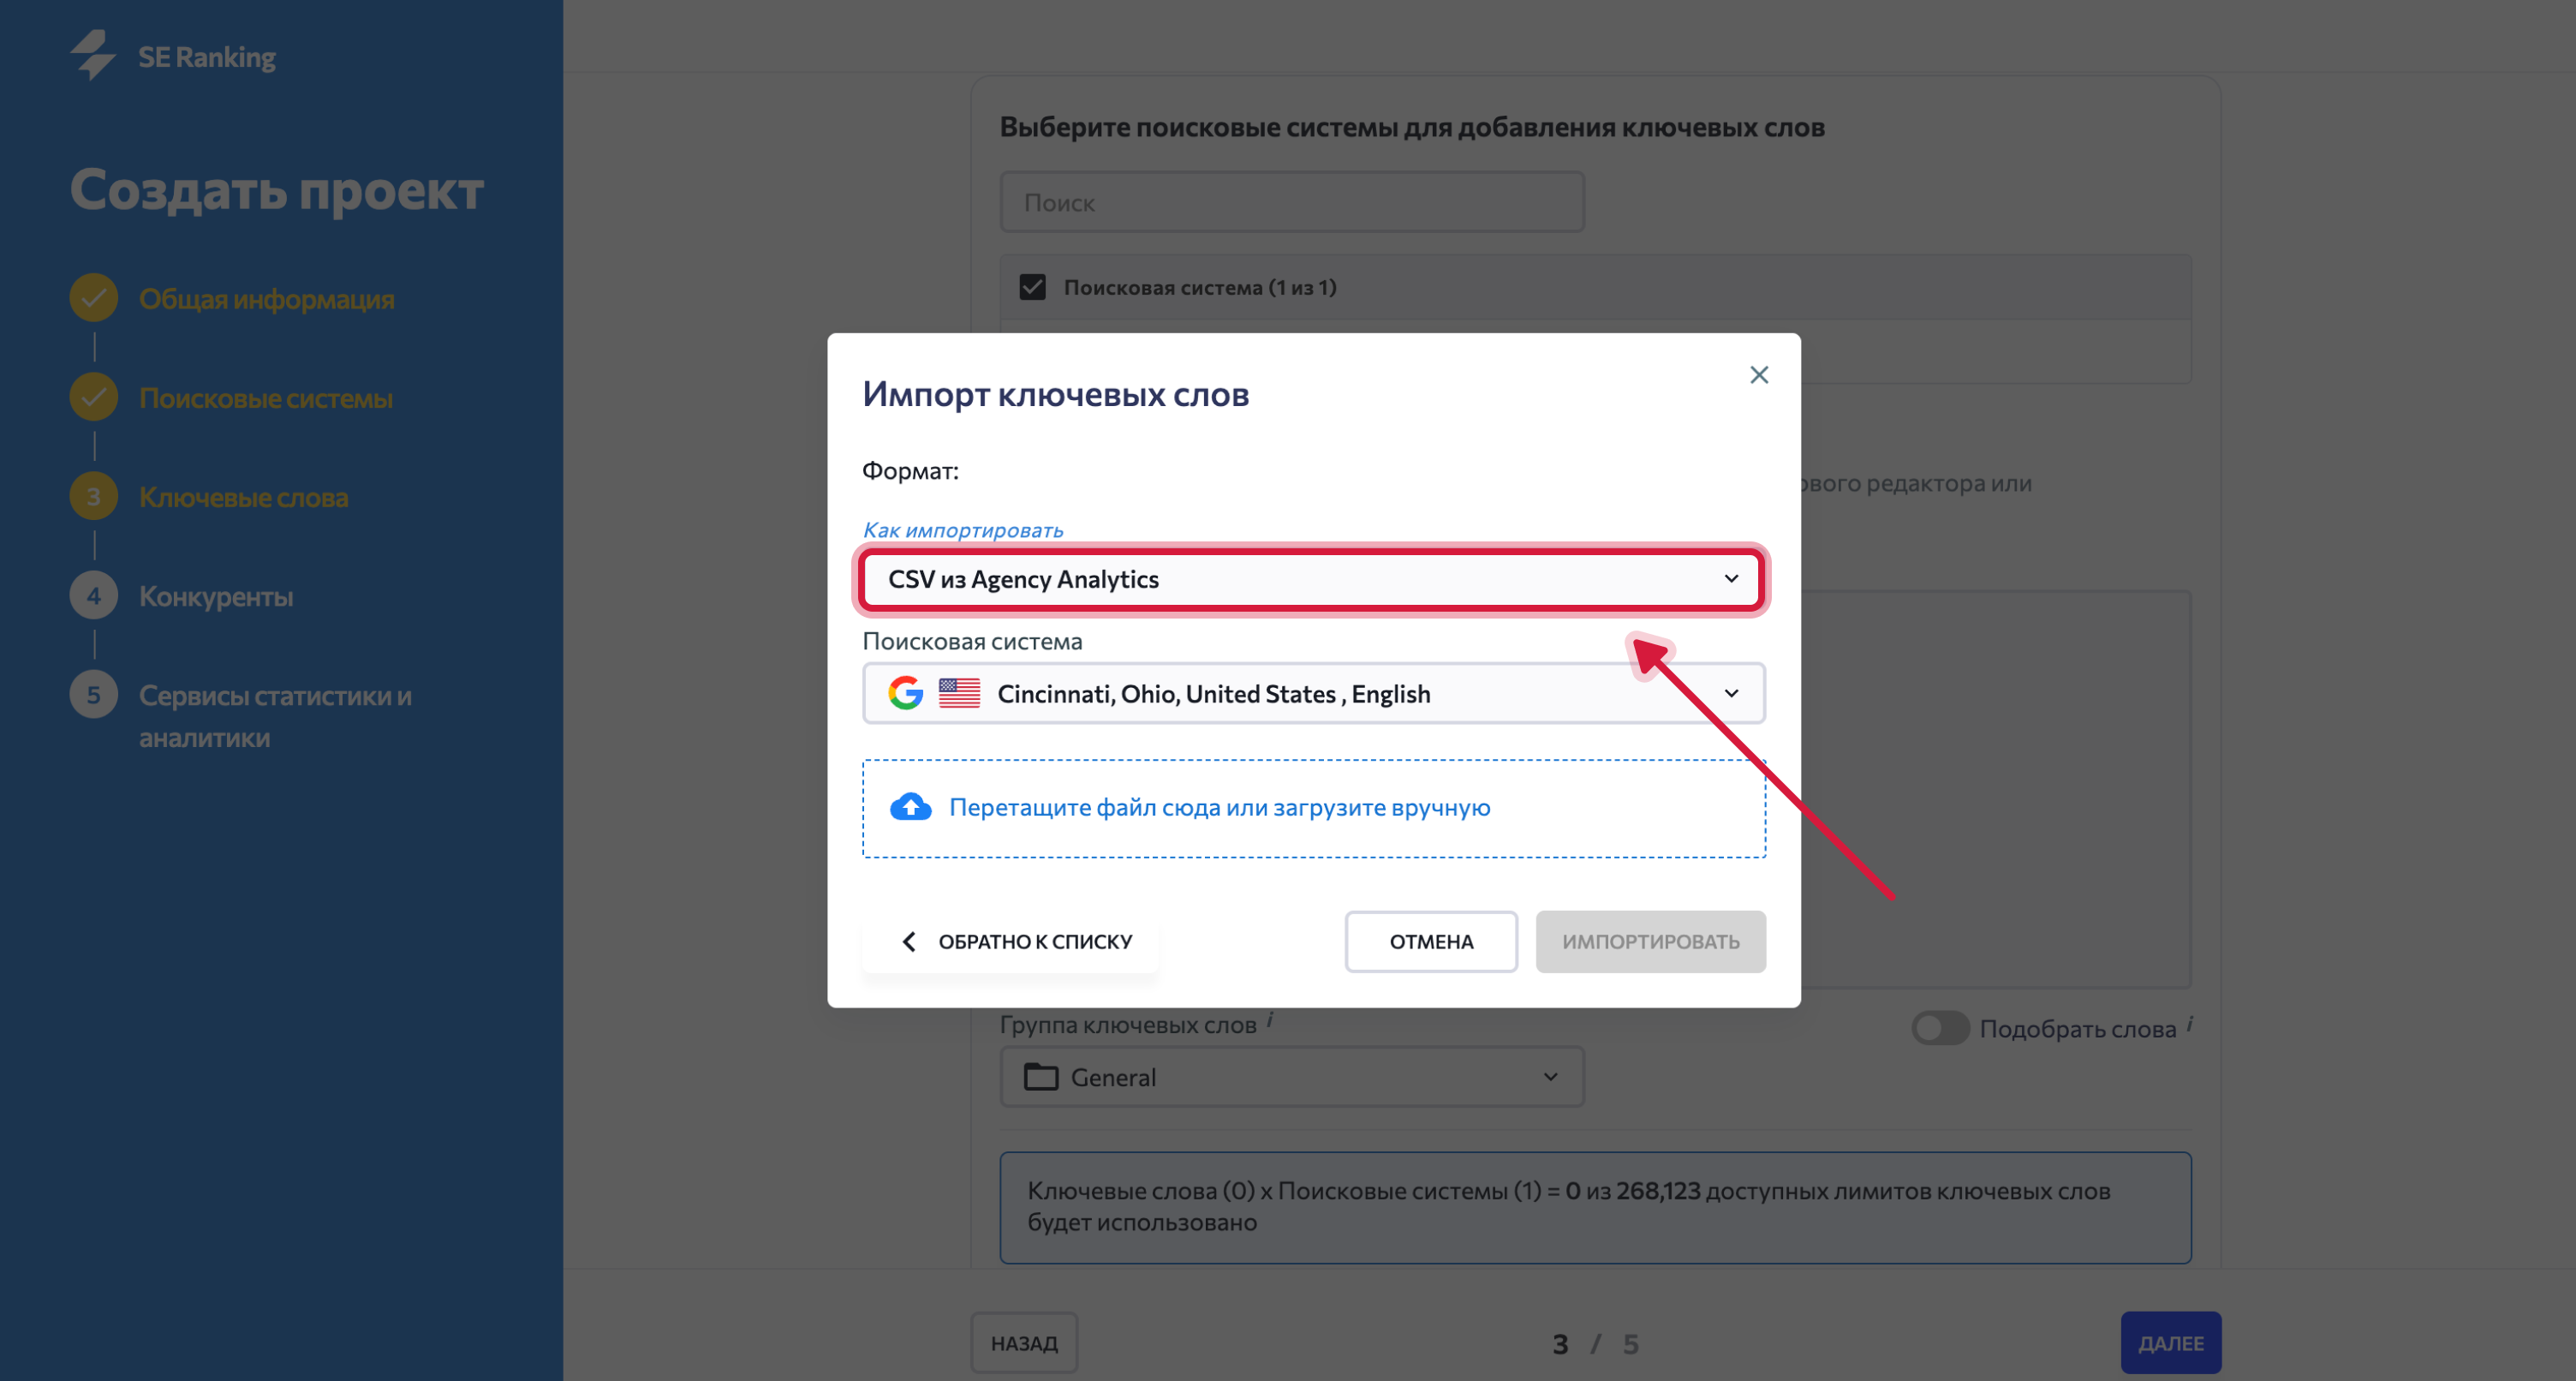Click step 4 circle for Конкуренты

pyautogui.click(x=94, y=596)
